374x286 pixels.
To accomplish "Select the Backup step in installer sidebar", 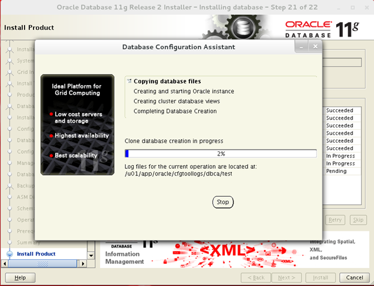I will click(x=26, y=186).
